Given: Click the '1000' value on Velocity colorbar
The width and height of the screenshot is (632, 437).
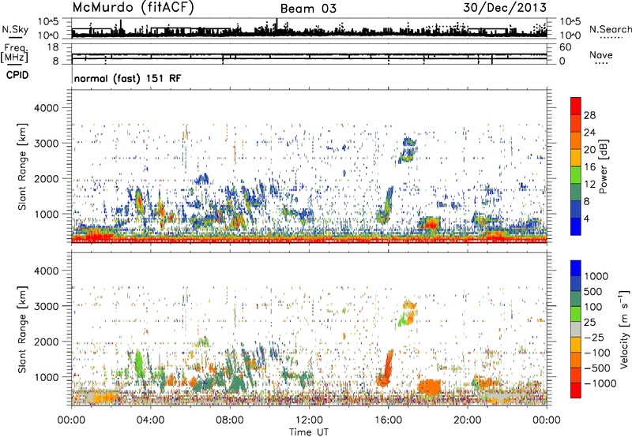Looking at the screenshot, I should point(596,276).
